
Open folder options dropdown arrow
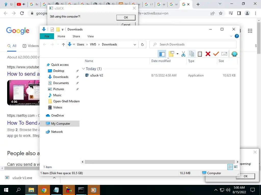tap(177, 54)
